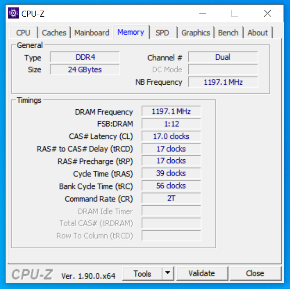Switch to the Graphics tab
The image size is (290, 289).
pyautogui.click(x=196, y=33)
